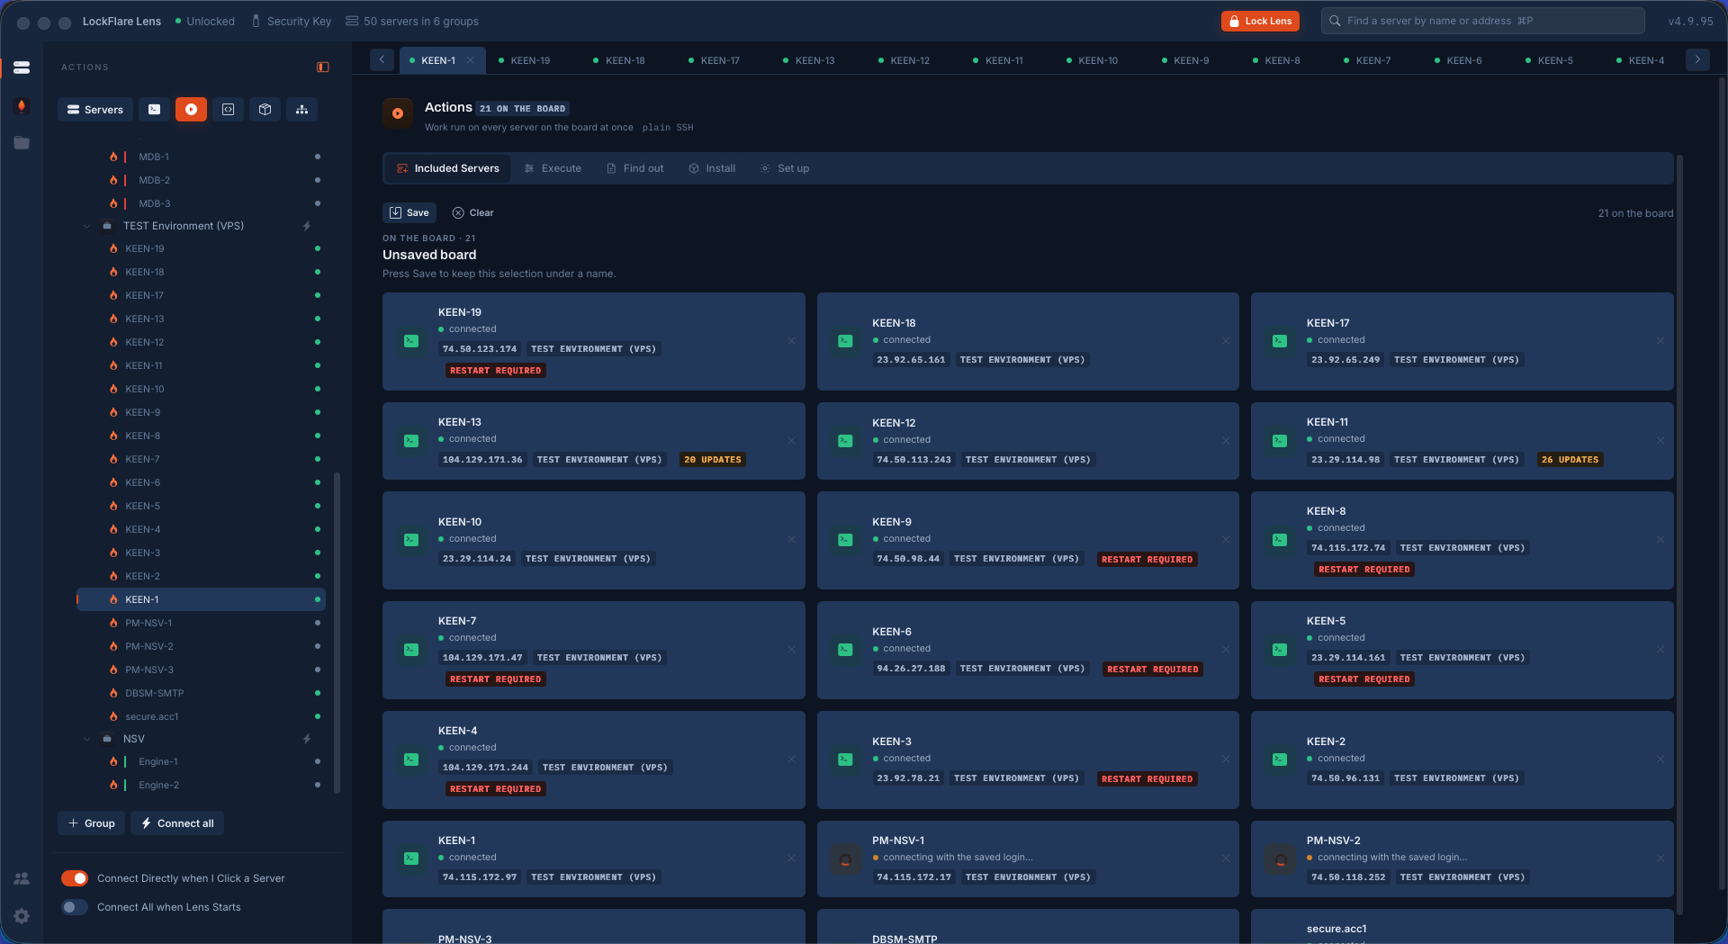The width and height of the screenshot is (1728, 944).
Task: Click the Lock Lens button
Action: click(1260, 21)
